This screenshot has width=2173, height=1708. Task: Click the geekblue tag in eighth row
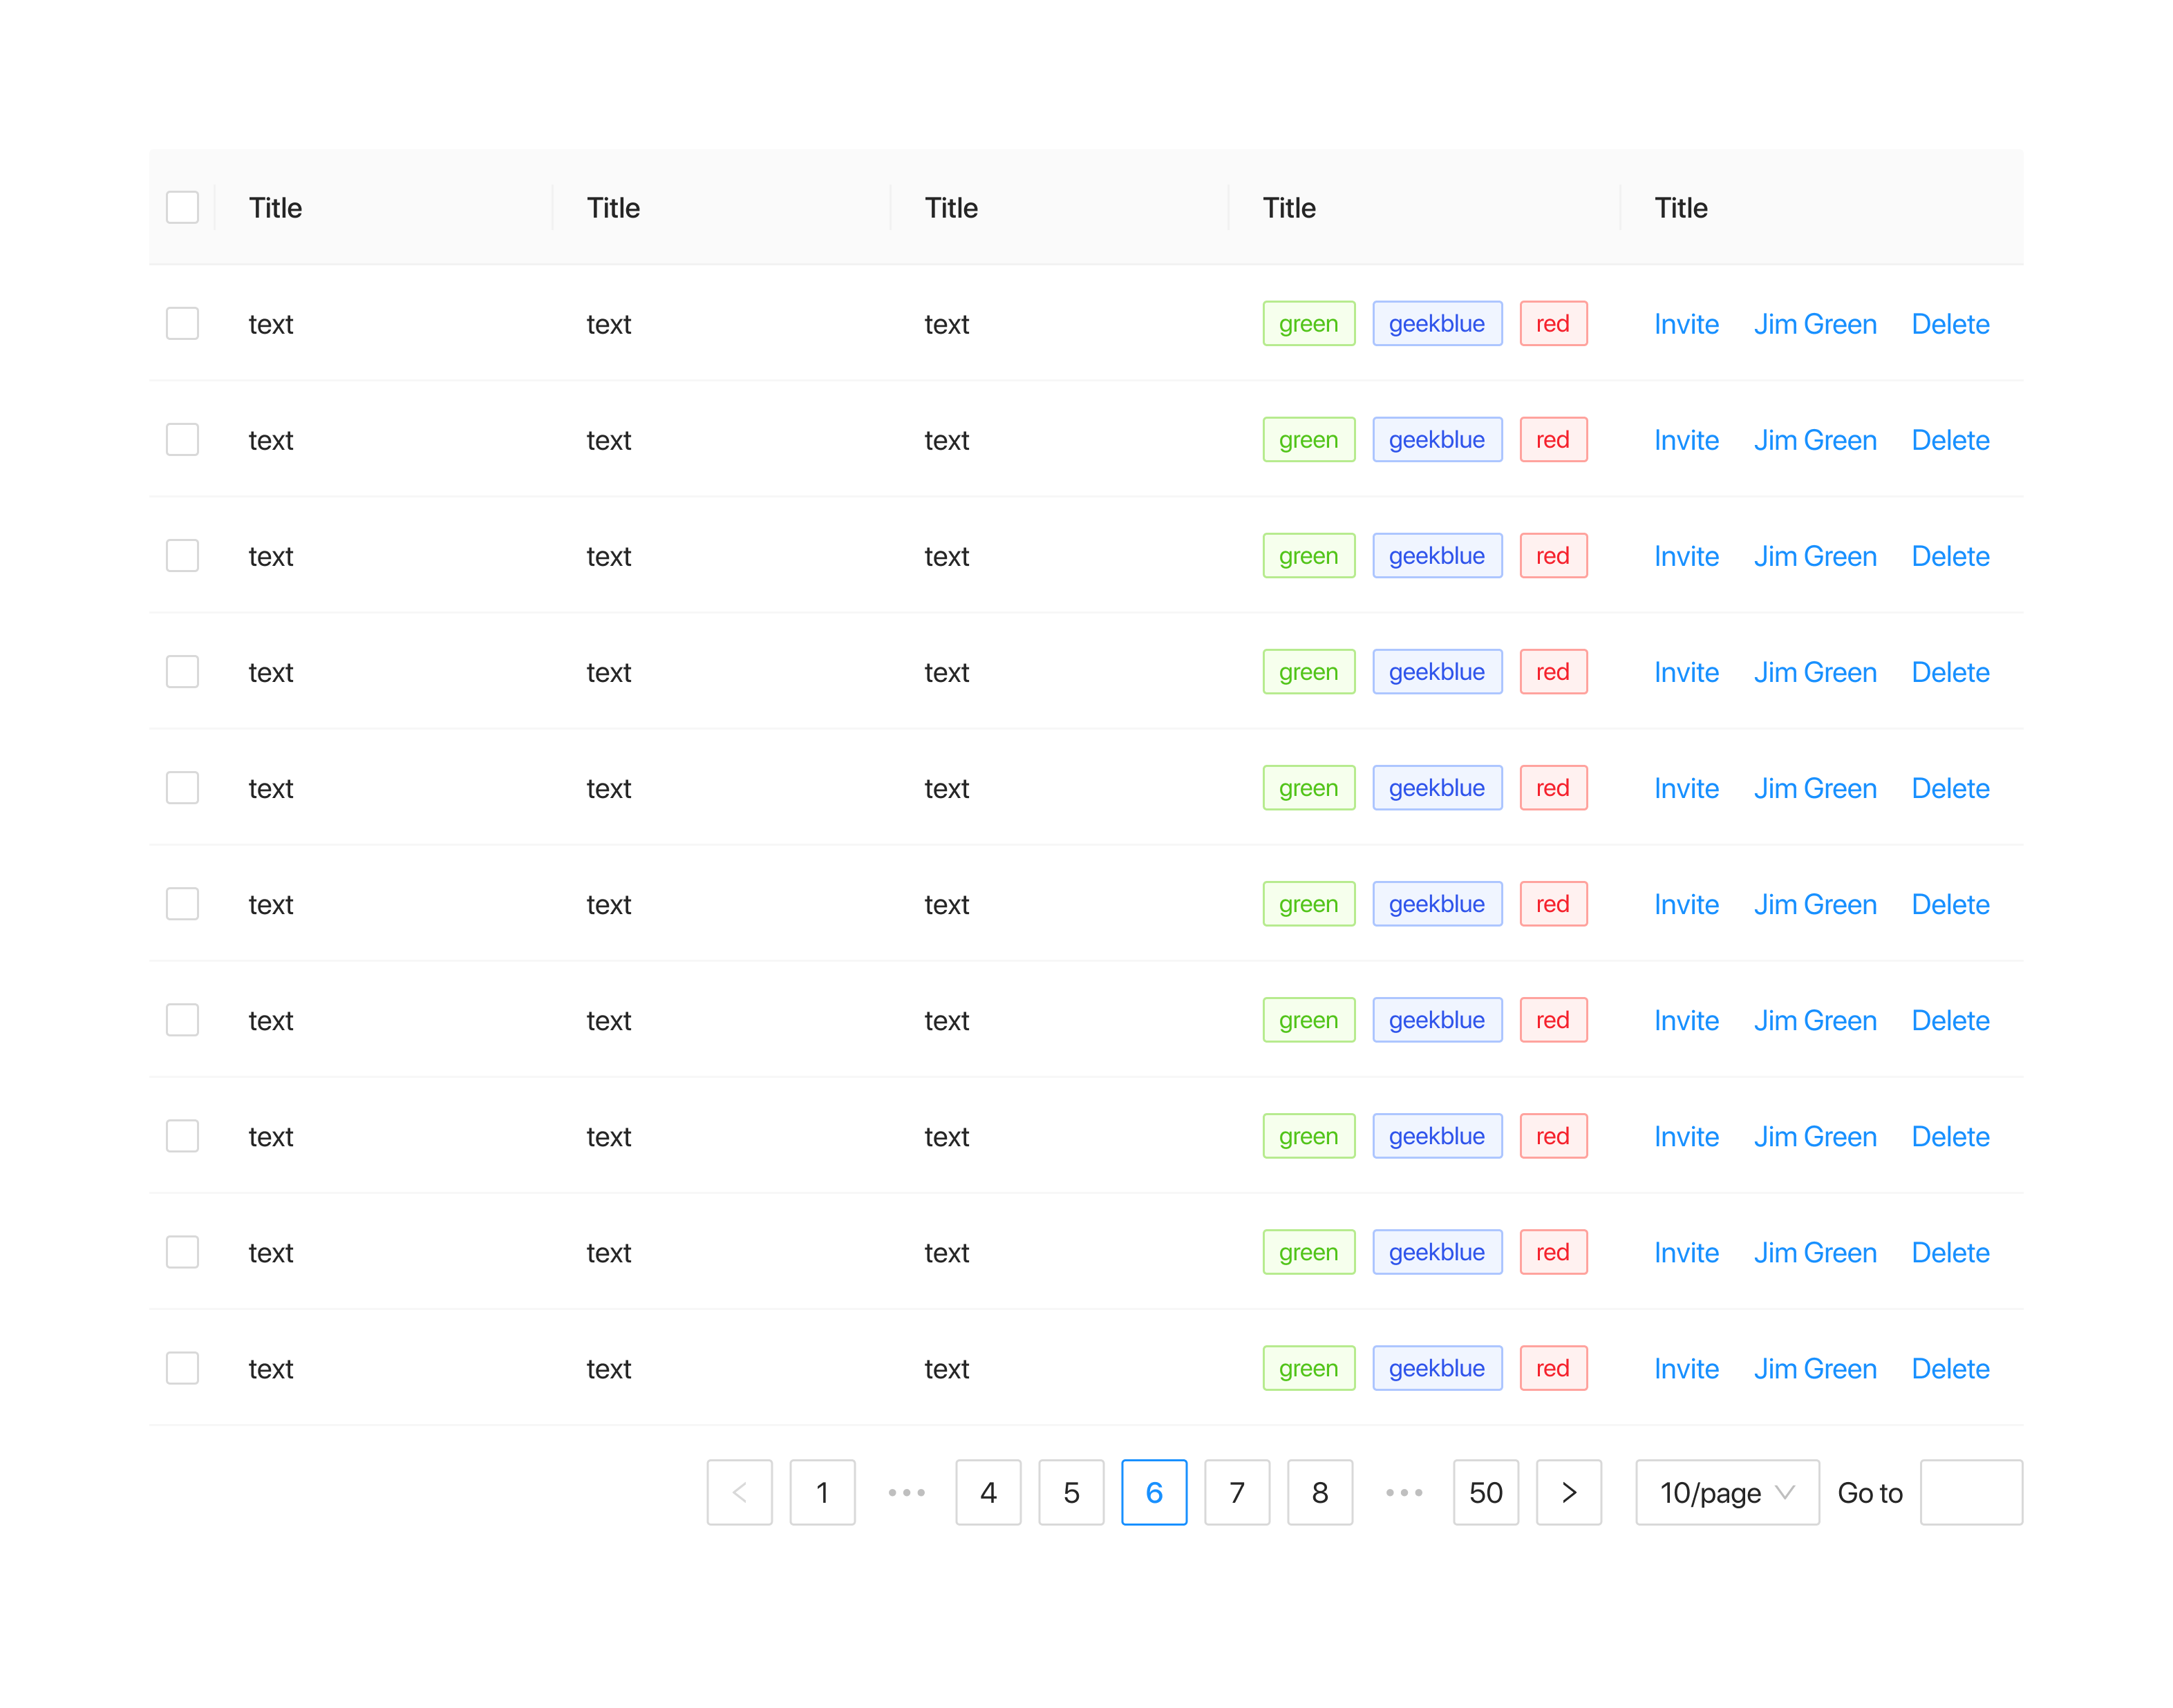click(x=1437, y=1135)
